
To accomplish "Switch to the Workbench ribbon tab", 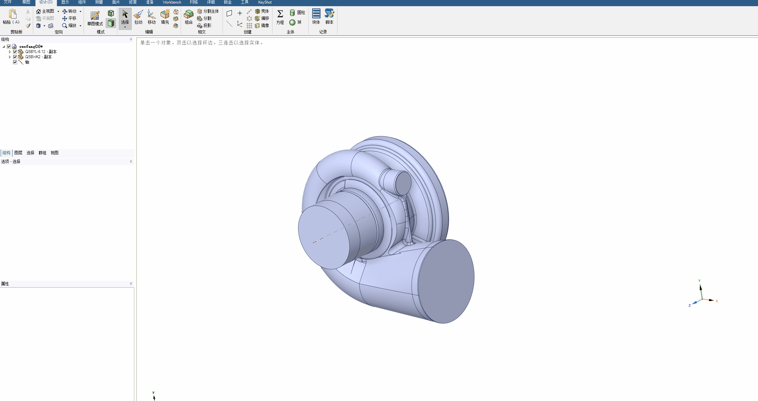I will 172,2.
